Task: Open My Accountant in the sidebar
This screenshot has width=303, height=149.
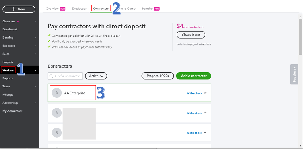Action: tap(12, 111)
